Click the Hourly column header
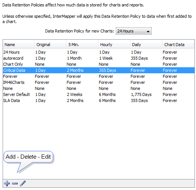 [x=114, y=45]
